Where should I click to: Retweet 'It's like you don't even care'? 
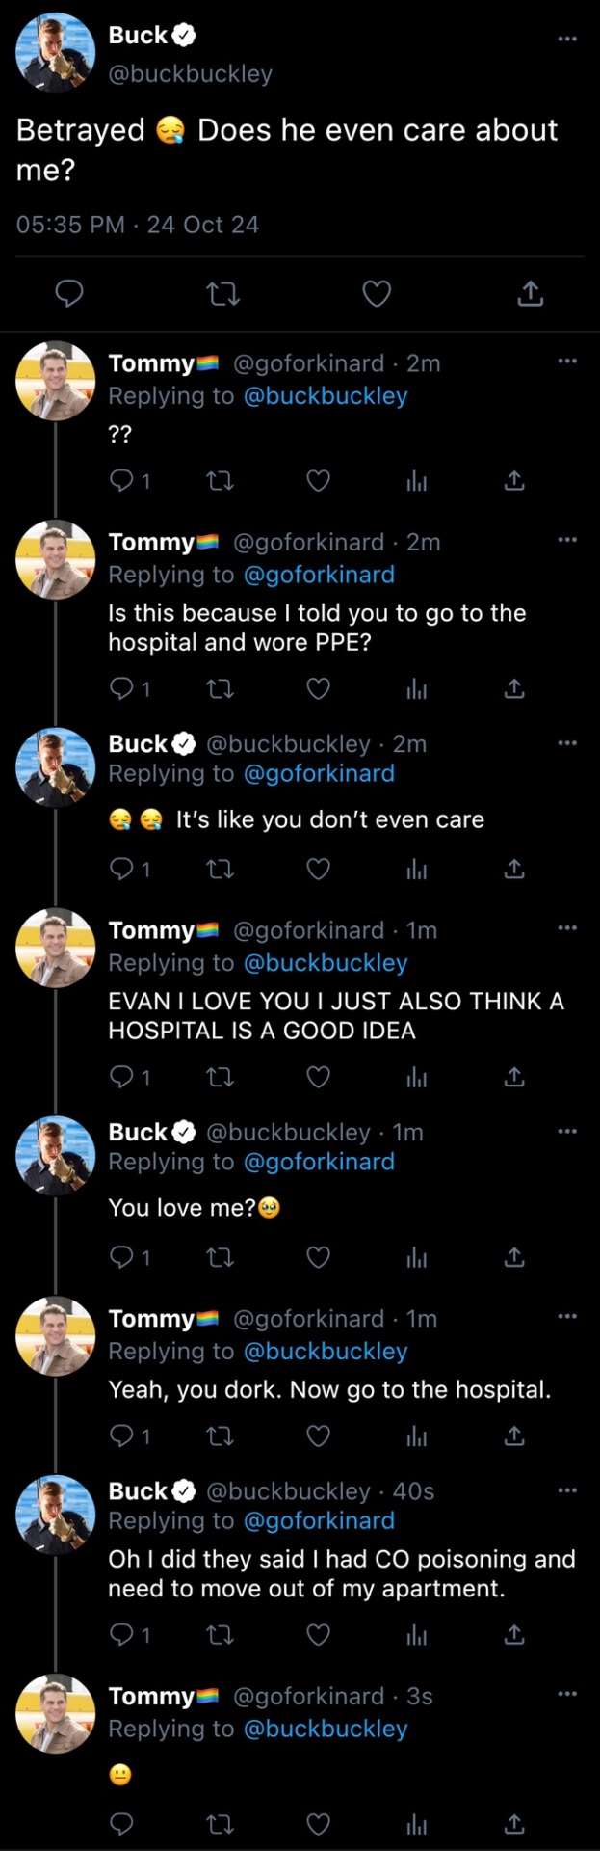pyautogui.click(x=221, y=870)
